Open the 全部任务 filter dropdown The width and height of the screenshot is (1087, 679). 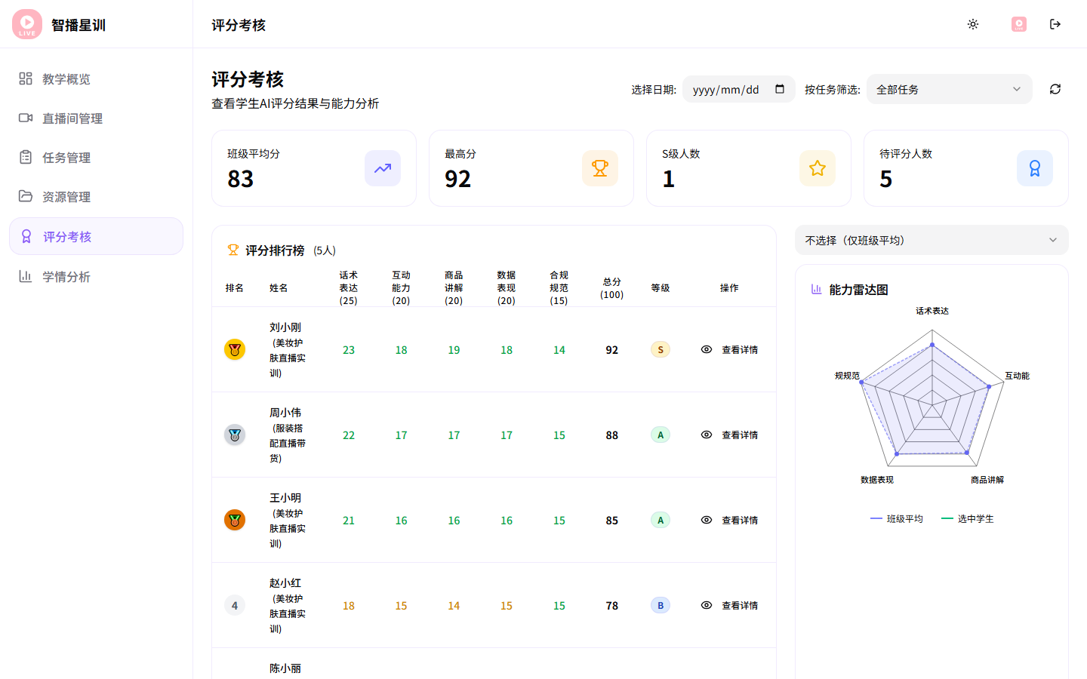(949, 89)
